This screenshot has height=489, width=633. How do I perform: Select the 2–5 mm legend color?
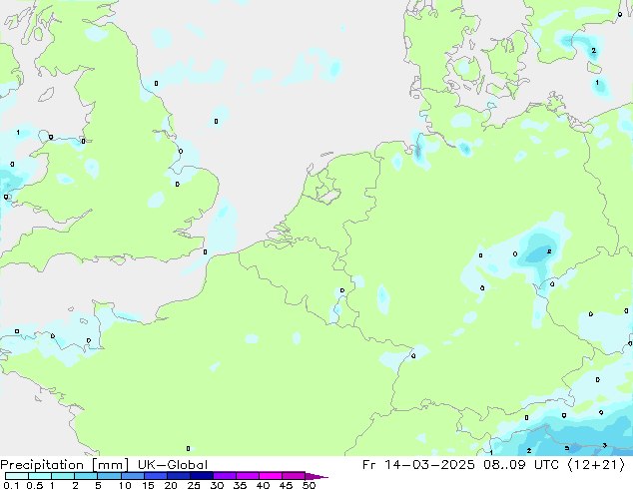coord(86,476)
